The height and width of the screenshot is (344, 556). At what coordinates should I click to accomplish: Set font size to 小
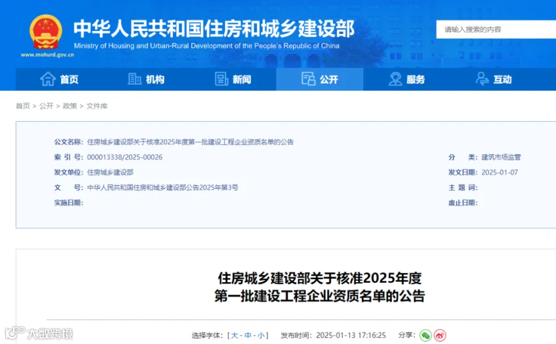point(261,335)
